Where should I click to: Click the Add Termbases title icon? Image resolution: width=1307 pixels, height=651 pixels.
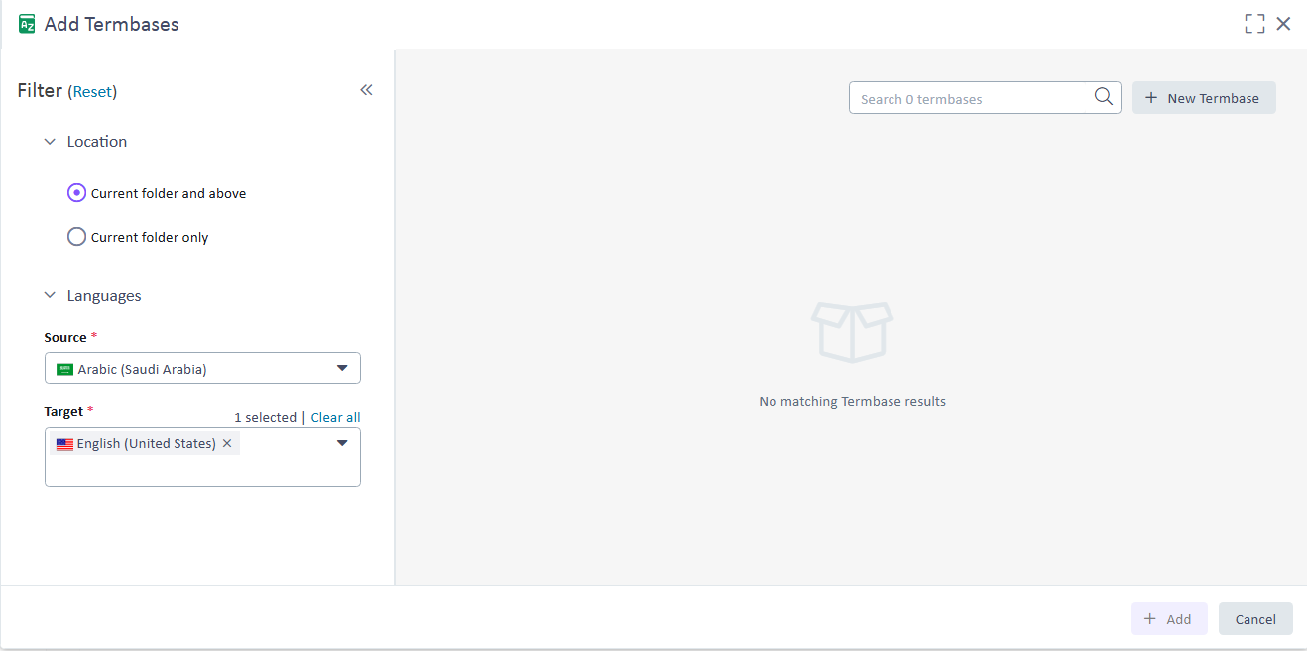27,24
